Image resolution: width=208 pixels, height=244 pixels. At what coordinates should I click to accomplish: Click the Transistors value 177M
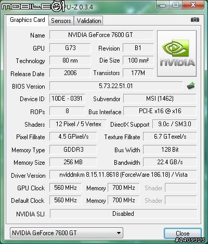click(138, 73)
